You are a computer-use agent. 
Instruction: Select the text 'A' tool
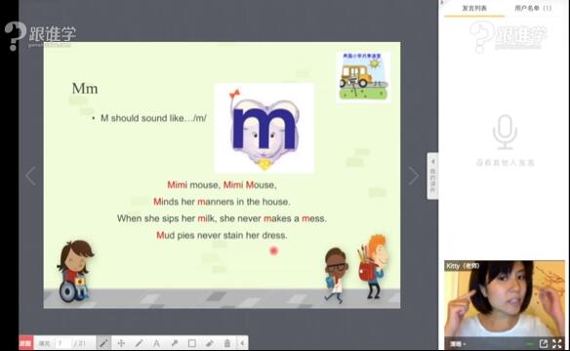(x=157, y=343)
